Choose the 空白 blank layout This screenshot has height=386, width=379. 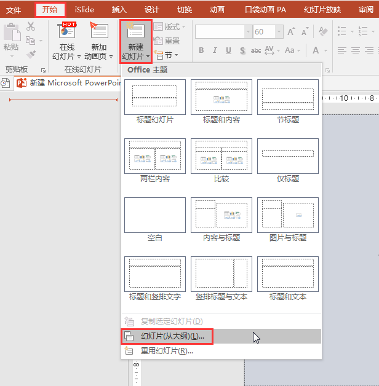click(x=155, y=215)
